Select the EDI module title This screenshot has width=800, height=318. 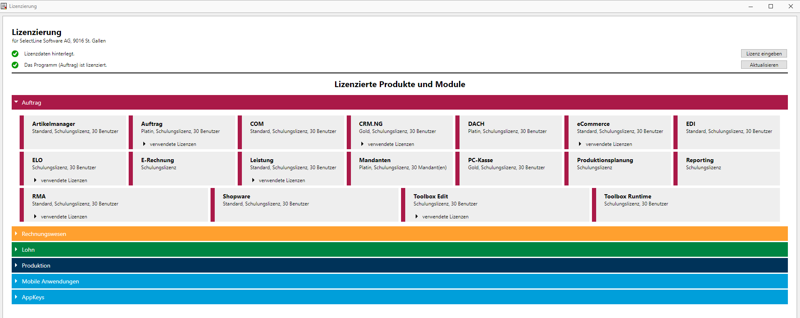click(691, 124)
